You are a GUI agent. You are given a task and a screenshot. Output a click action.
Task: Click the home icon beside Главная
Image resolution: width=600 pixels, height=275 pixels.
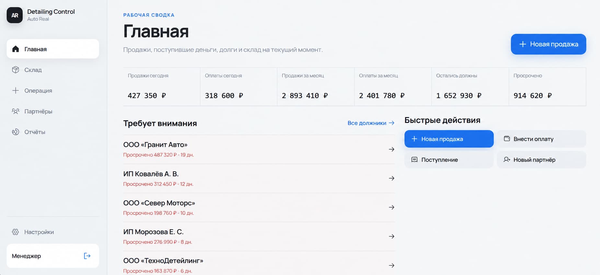coord(16,49)
